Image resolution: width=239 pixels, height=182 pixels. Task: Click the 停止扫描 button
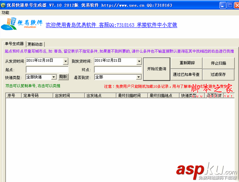pyautogui.click(x=218, y=63)
